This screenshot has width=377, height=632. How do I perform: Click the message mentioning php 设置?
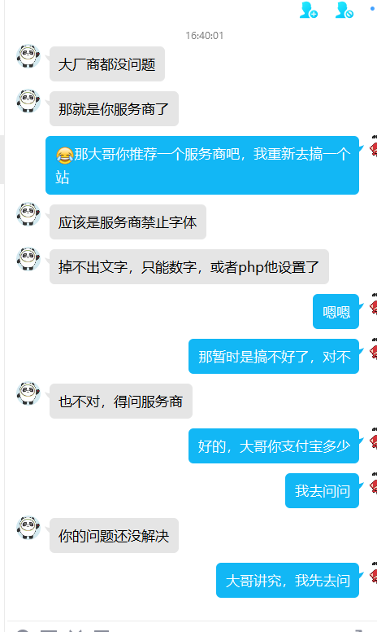(x=189, y=267)
